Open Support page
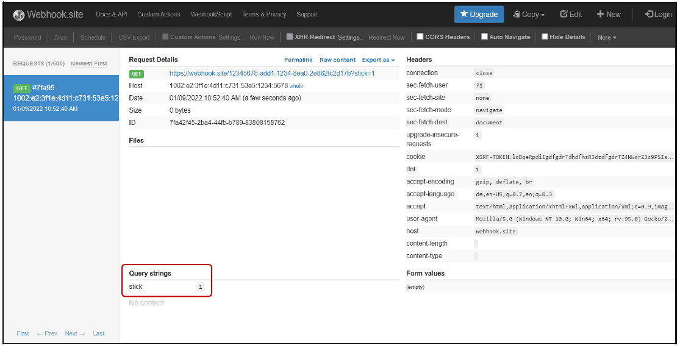Image resolution: width=680 pixels, height=348 pixels. (307, 14)
